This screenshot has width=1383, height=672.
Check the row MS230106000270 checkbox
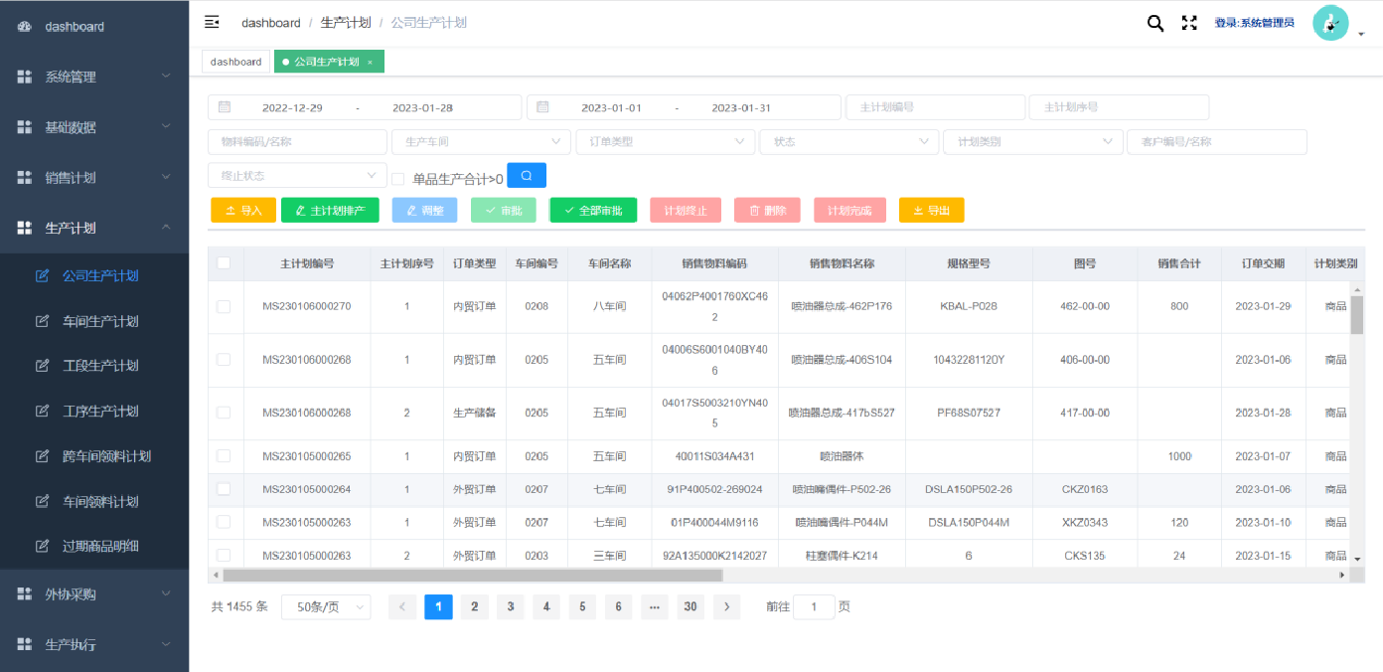(224, 307)
